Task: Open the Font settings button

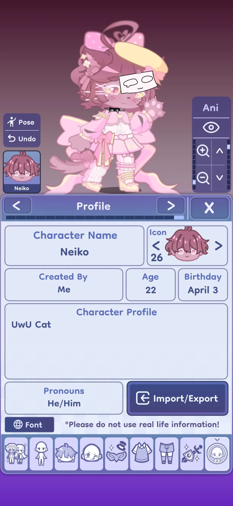Action: 29,425
